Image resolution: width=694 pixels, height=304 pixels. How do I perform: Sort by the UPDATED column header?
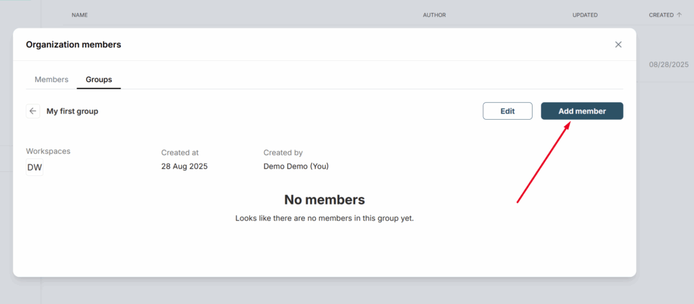coord(585,15)
